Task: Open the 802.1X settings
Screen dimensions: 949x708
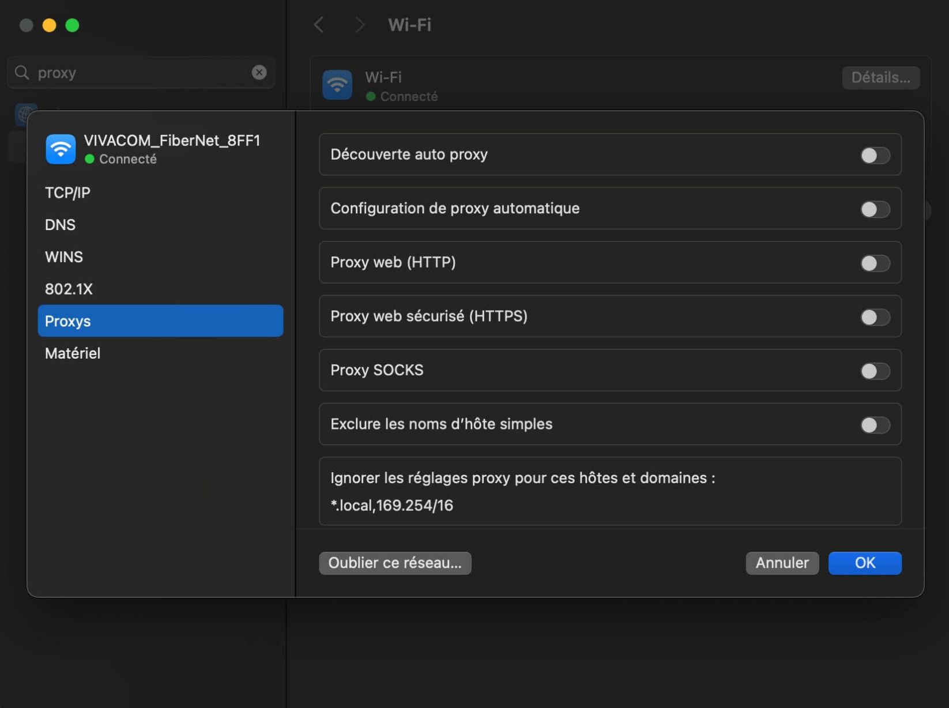Action: coord(160,289)
